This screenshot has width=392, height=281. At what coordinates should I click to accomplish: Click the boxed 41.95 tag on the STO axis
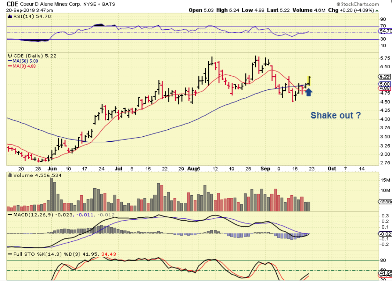pos(385,273)
